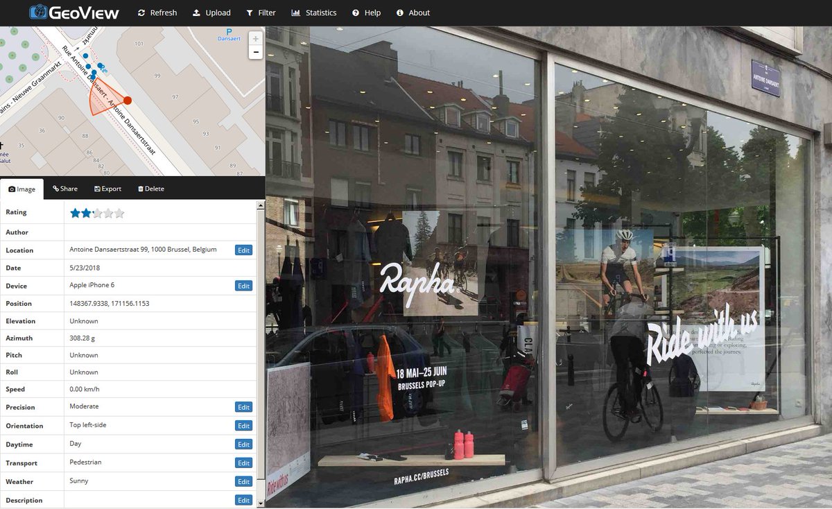832x509 pixels.
Task: Open Statistics in the top bar
Action: pos(314,12)
